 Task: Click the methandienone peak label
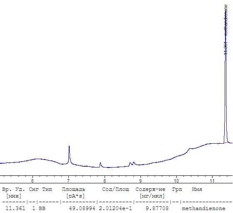[226, 20]
